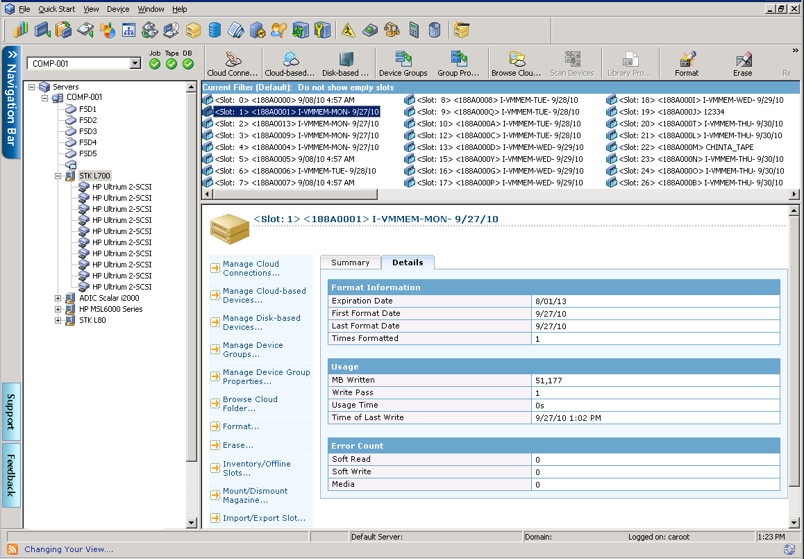Image resolution: width=804 pixels, height=559 pixels.
Task: Expand the ADIC Scalar i2000 library
Action: pyautogui.click(x=58, y=298)
